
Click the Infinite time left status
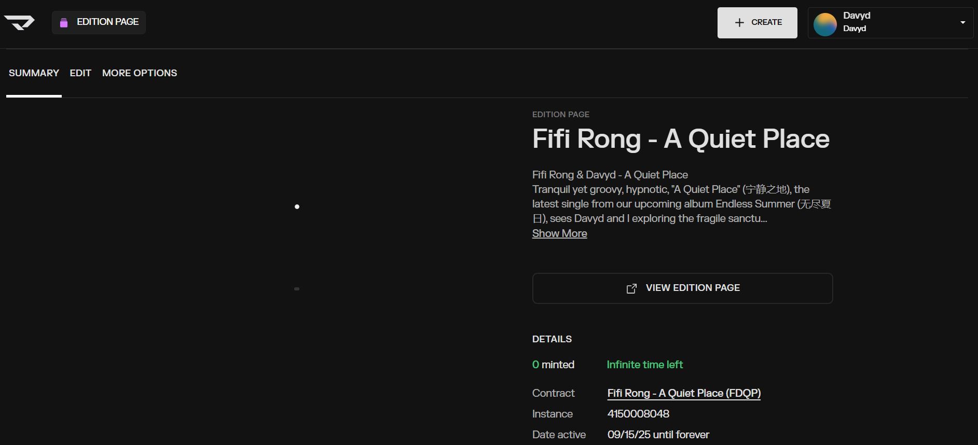click(644, 365)
